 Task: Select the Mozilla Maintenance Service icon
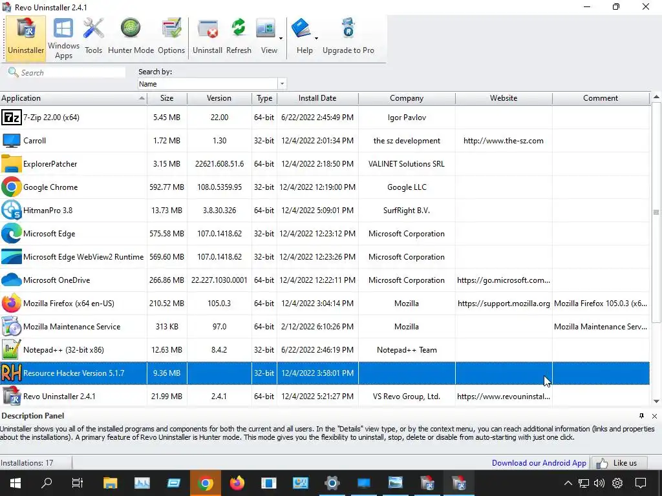click(x=12, y=326)
